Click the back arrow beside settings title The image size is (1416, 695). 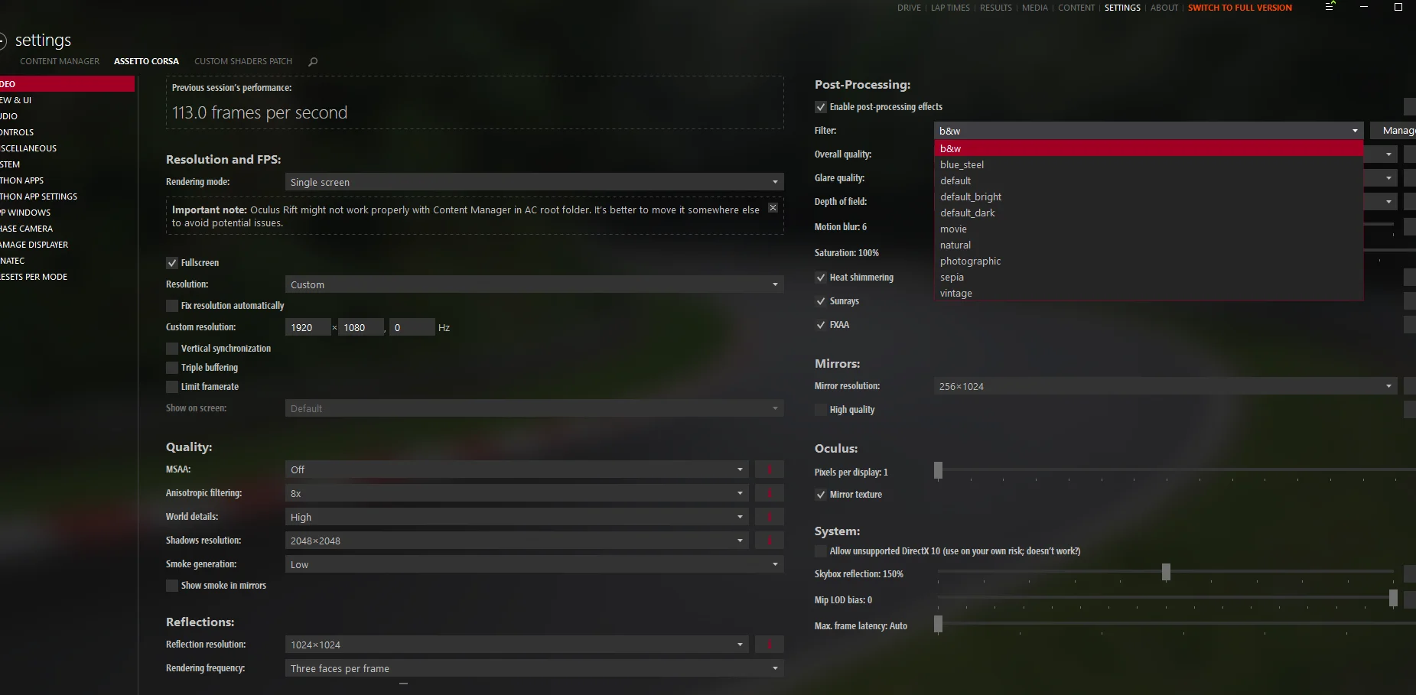click(2, 41)
